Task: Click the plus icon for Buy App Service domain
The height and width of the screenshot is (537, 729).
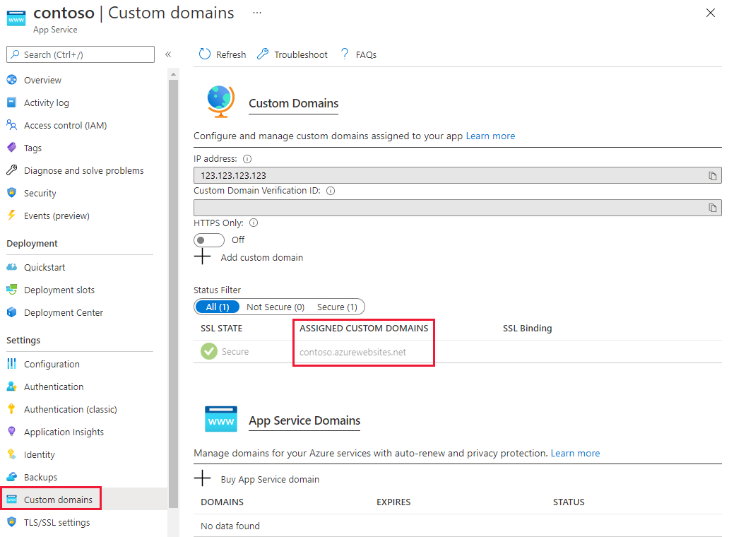Action: point(203,479)
